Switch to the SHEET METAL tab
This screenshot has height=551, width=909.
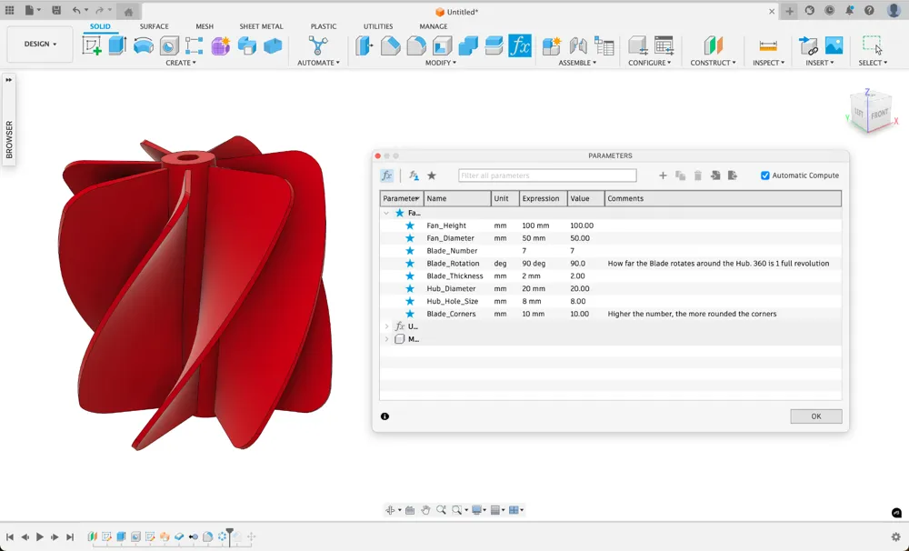point(261,26)
